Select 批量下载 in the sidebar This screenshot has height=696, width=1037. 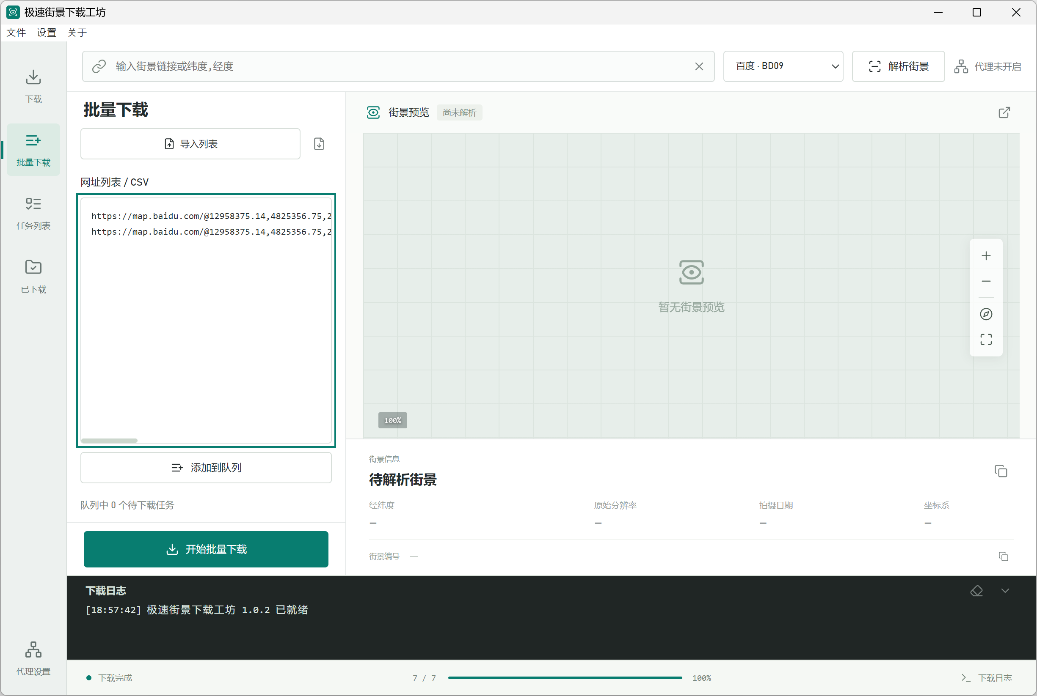click(x=33, y=150)
